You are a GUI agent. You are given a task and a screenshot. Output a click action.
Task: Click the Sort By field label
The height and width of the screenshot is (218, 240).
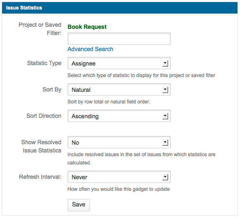coord(52,89)
